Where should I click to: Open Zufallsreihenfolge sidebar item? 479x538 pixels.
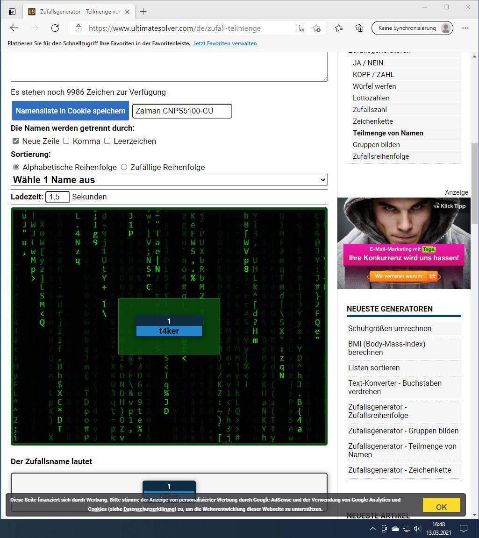tap(381, 156)
